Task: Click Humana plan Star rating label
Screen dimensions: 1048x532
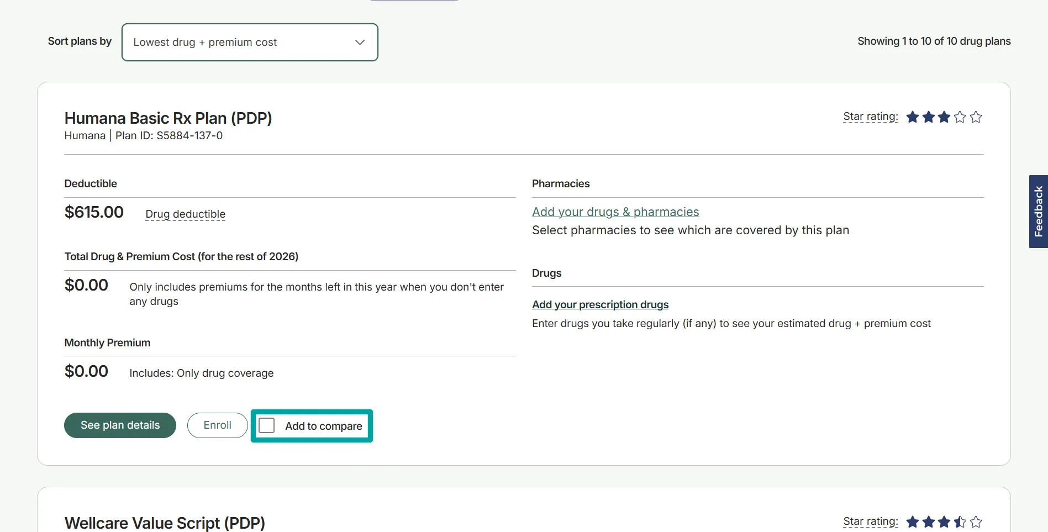Action: (870, 117)
